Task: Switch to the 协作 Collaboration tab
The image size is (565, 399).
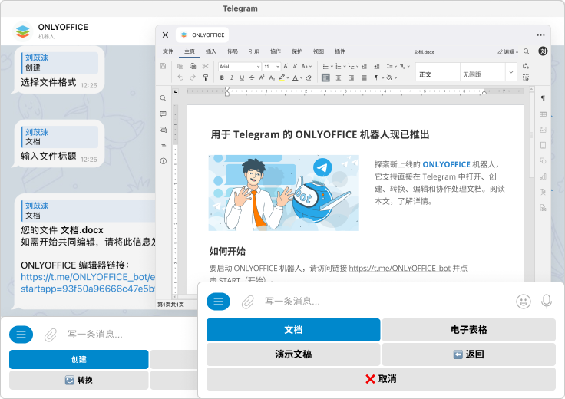Action: click(x=276, y=51)
